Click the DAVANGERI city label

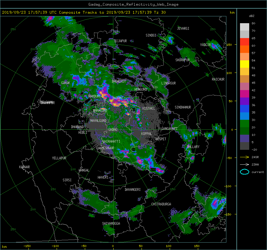(133, 190)
